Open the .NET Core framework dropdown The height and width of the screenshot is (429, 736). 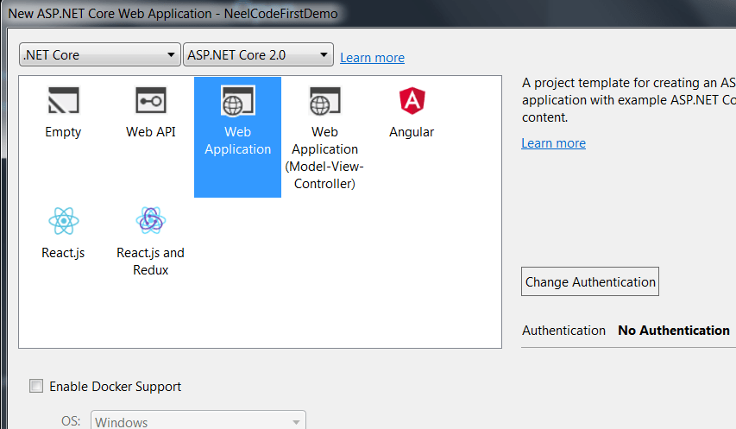point(99,55)
